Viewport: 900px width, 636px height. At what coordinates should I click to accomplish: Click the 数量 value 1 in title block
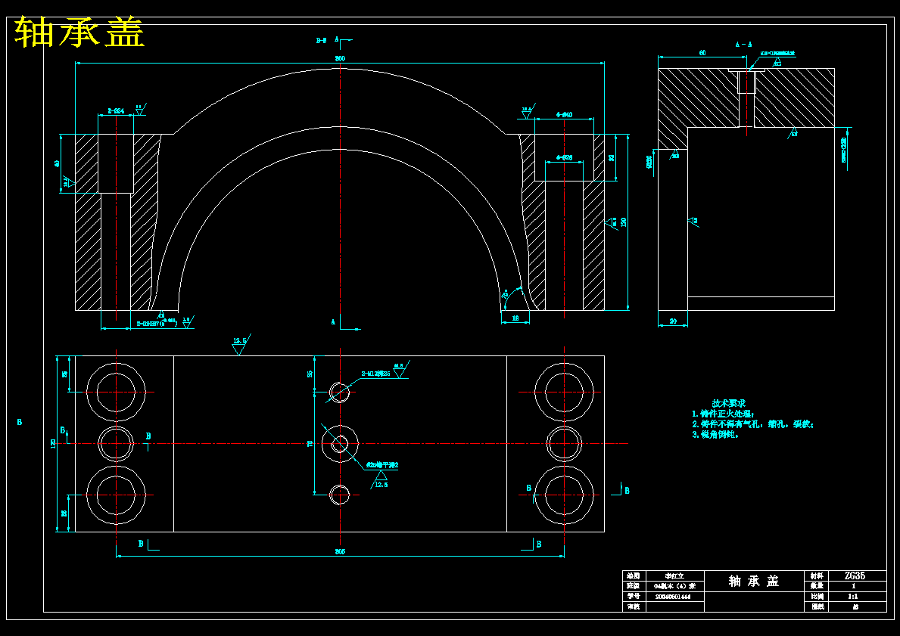point(854,586)
